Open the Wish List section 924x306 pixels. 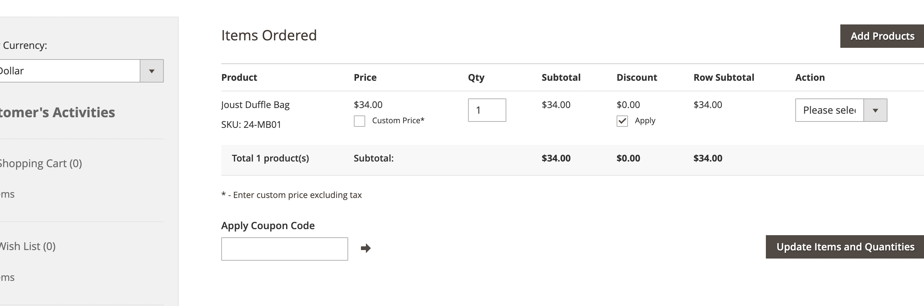(x=28, y=246)
